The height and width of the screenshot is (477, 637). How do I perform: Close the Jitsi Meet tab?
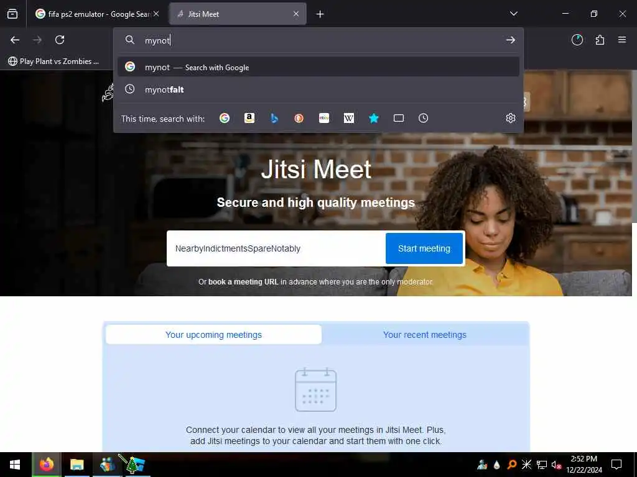click(296, 14)
